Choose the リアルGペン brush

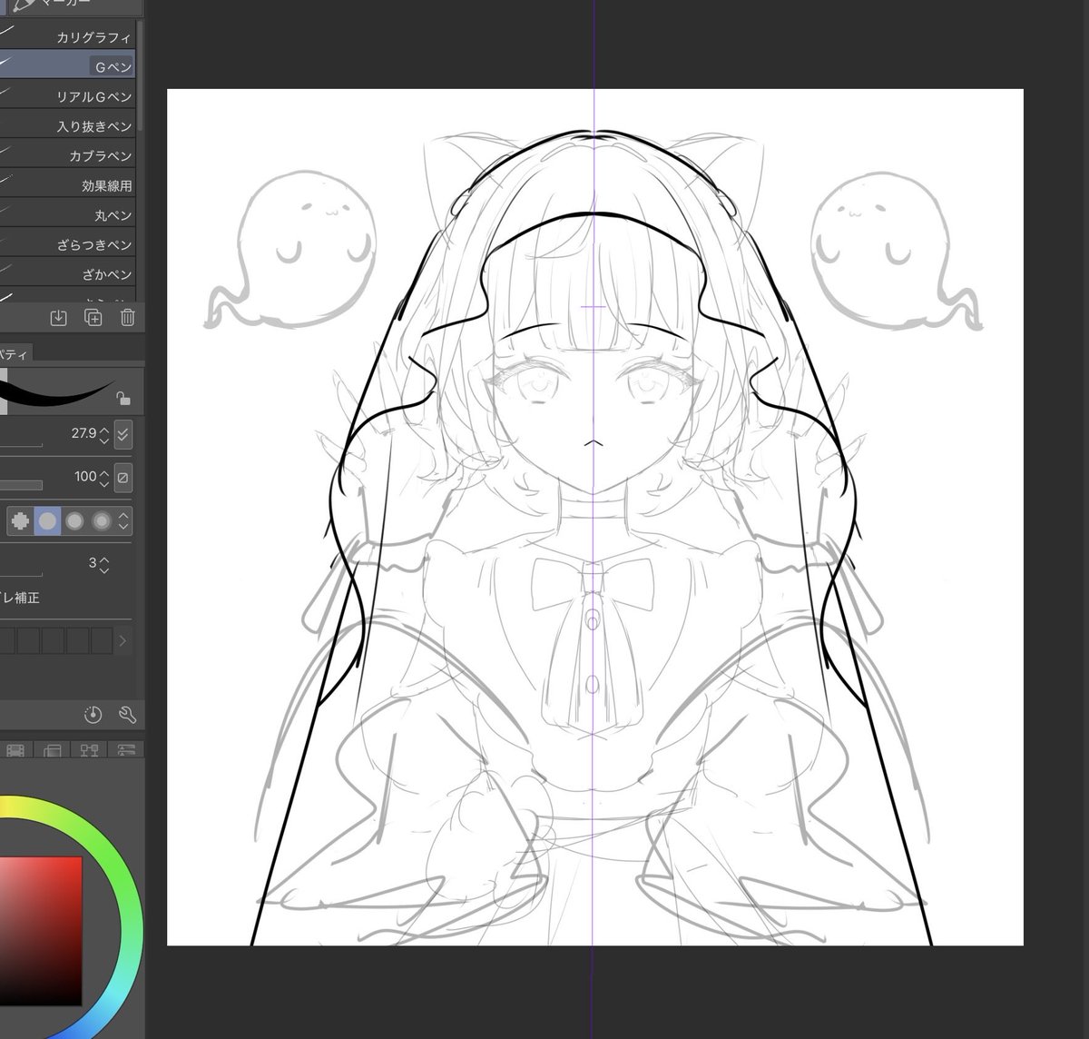point(67,95)
